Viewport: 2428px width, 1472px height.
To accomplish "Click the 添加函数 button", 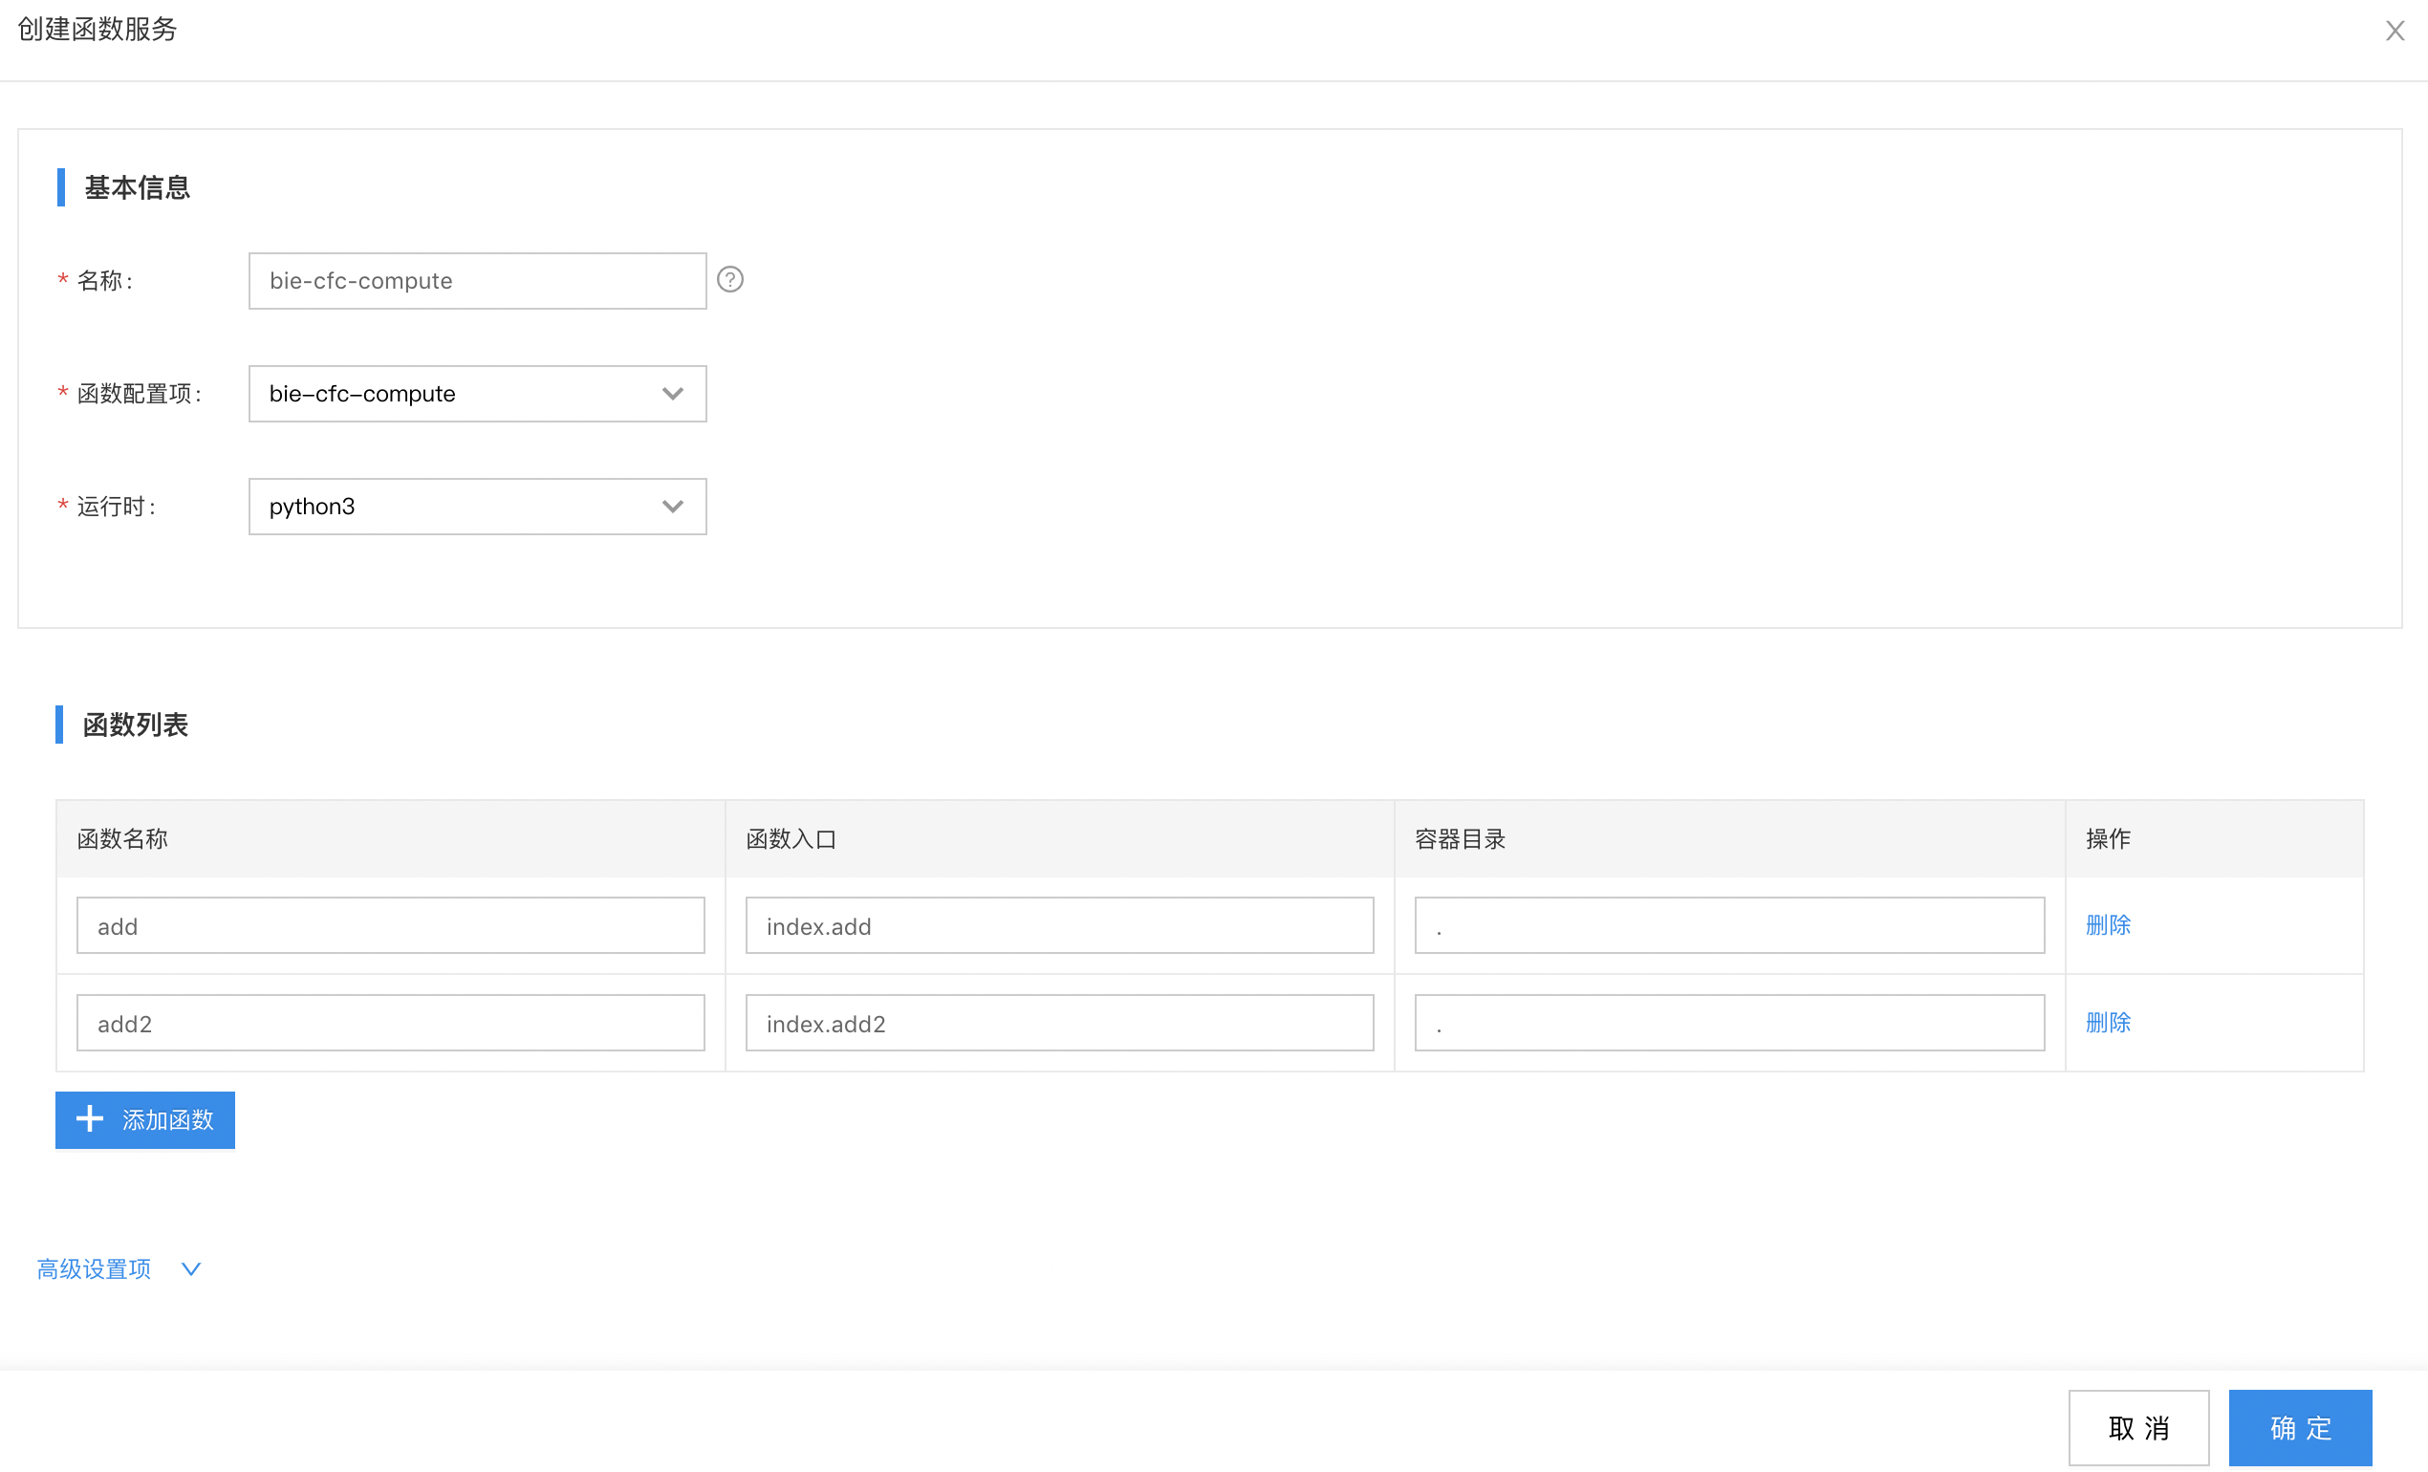I will tap(145, 1120).
